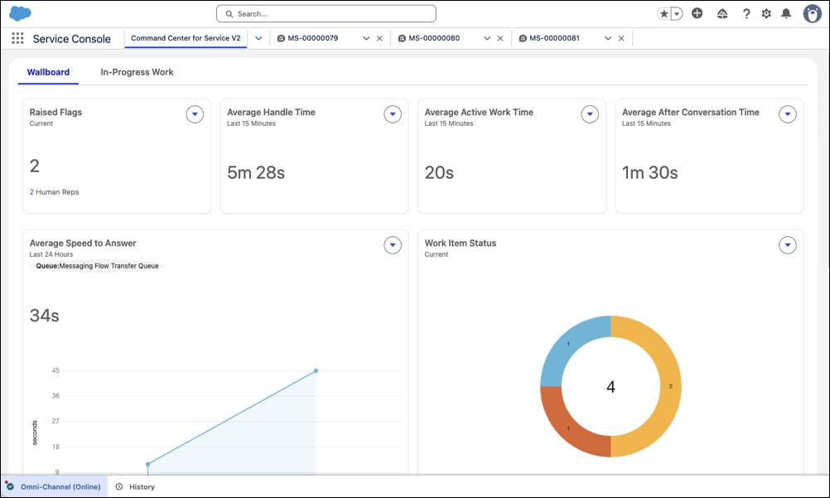
Task: Close the MS-00000081 tab
Action: click(621, 38)
